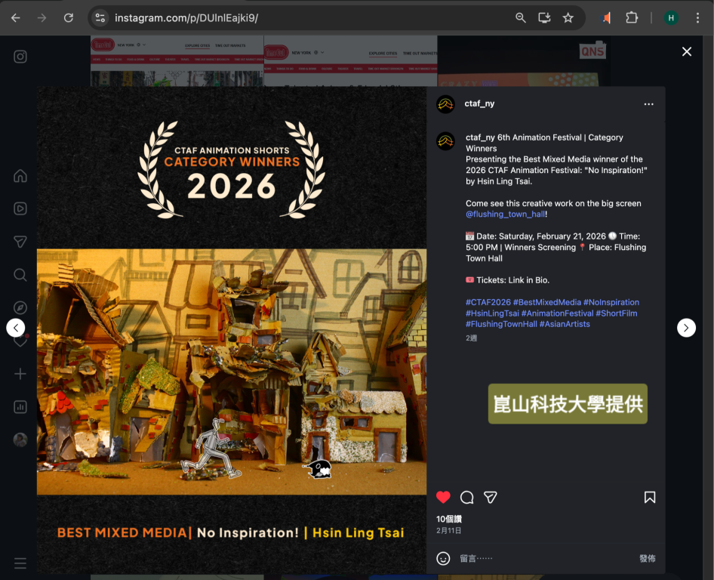Click the Create plus icon
The width and height of the screenshot is (714, 580).
point(20,374)
